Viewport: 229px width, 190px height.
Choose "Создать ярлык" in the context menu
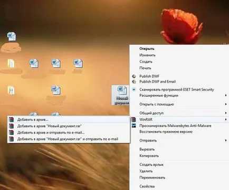pyautogui.click(x=151, y=165)
